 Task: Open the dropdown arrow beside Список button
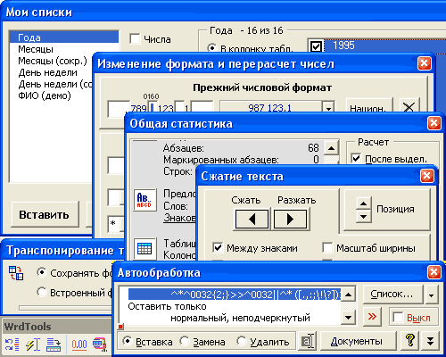[431, 295]
